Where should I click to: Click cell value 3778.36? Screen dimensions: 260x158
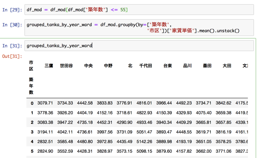pyautogui.click(x=45, y=113)
